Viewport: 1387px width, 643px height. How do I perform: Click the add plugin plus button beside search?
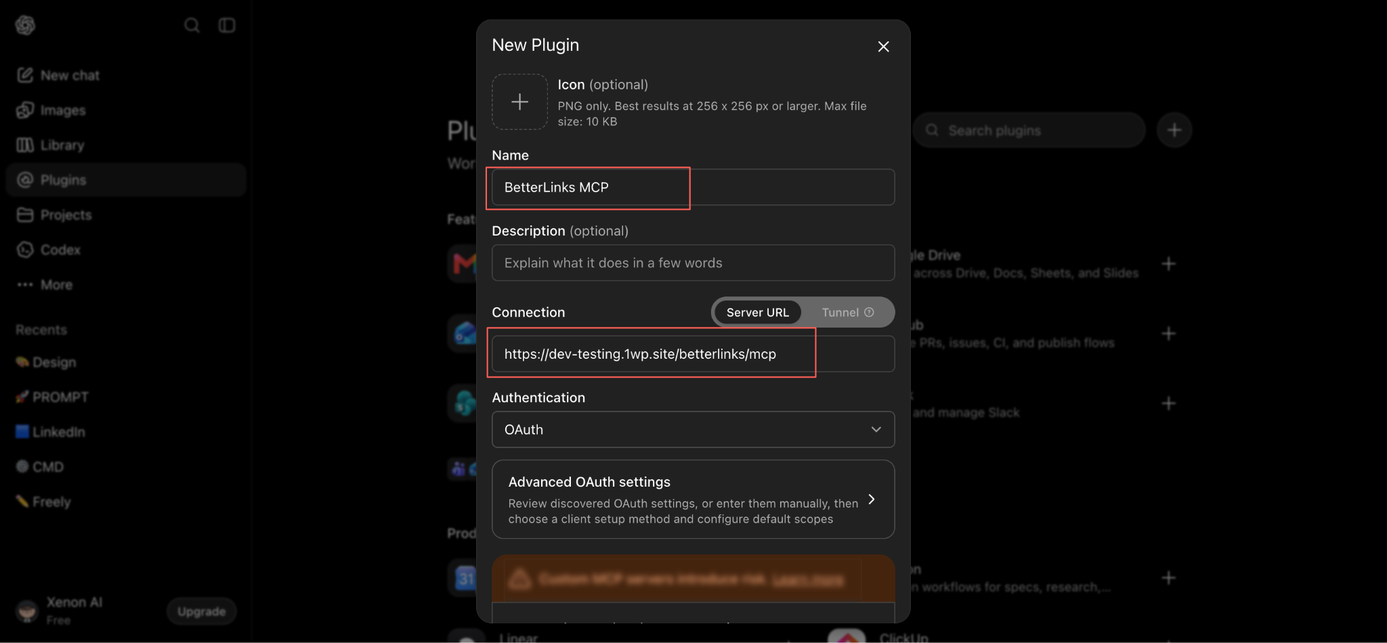[x=1174, y=130]
